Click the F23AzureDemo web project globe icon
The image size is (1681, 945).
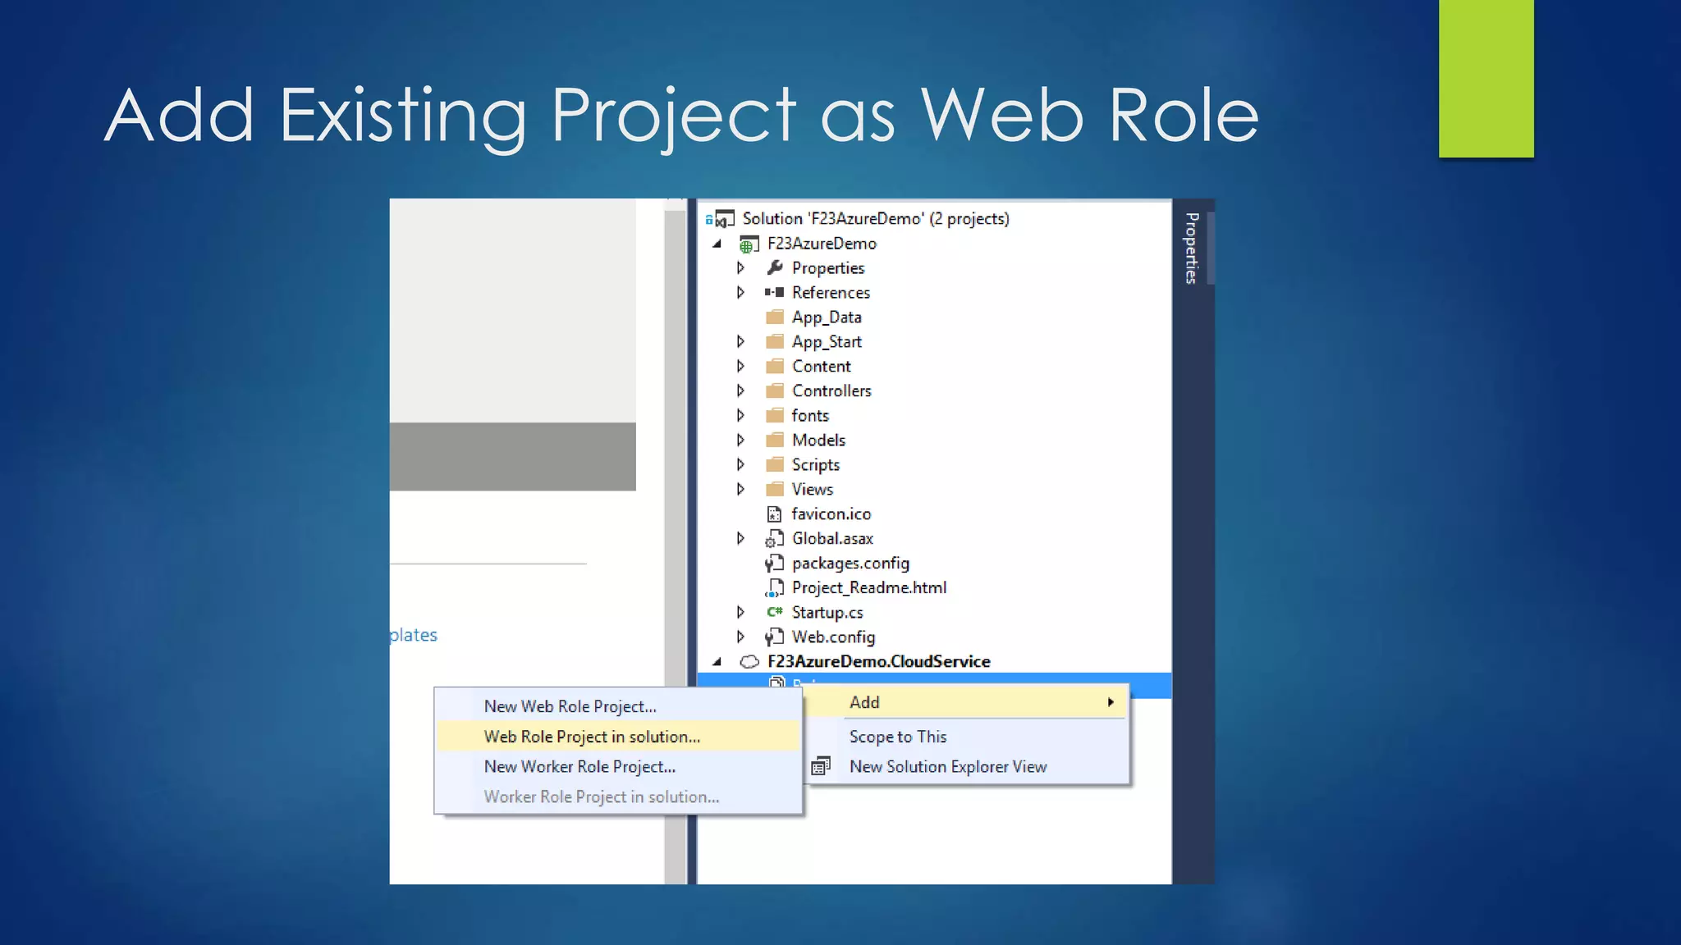click(748, 244)
